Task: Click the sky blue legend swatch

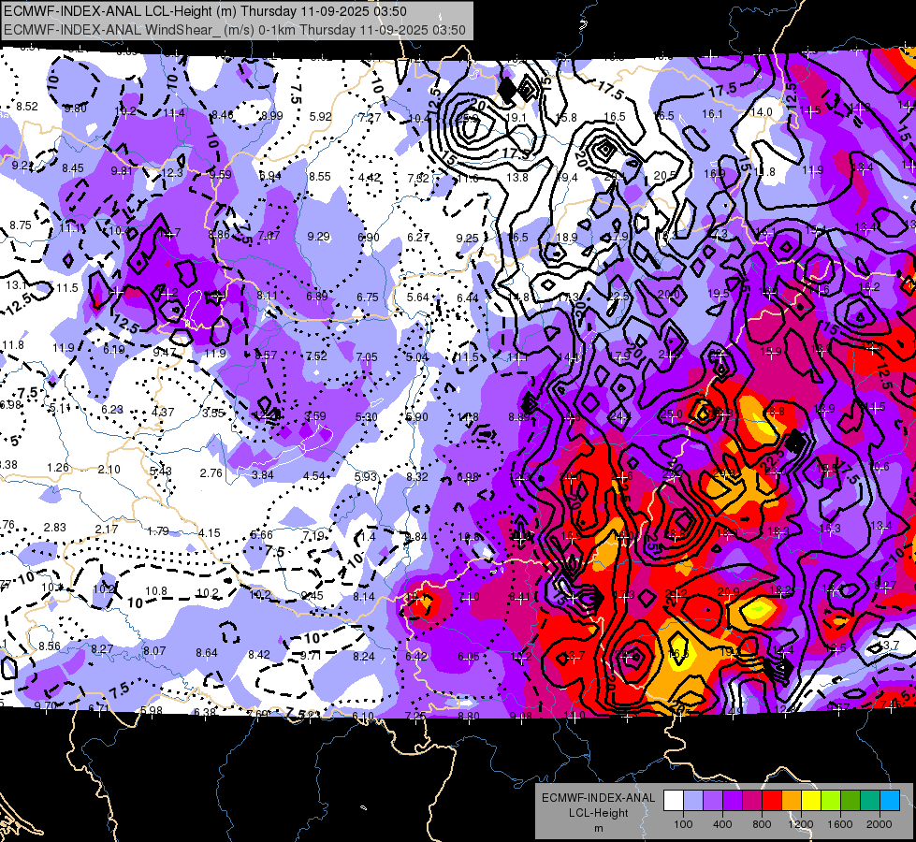Action: click(x=890, y=801)
